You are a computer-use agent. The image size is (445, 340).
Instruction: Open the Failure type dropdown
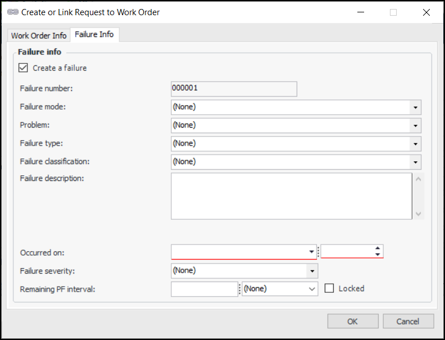415,144
